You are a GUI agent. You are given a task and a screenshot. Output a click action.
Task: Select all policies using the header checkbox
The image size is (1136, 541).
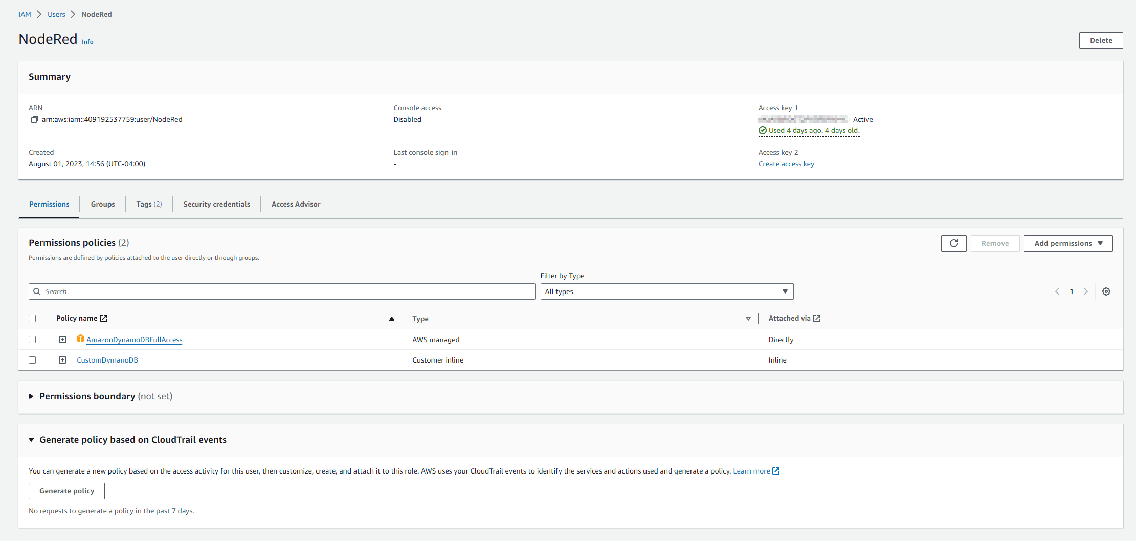[32, 318]
